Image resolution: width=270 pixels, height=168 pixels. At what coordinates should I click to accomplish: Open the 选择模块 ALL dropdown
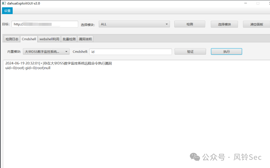tap(134, 24)
